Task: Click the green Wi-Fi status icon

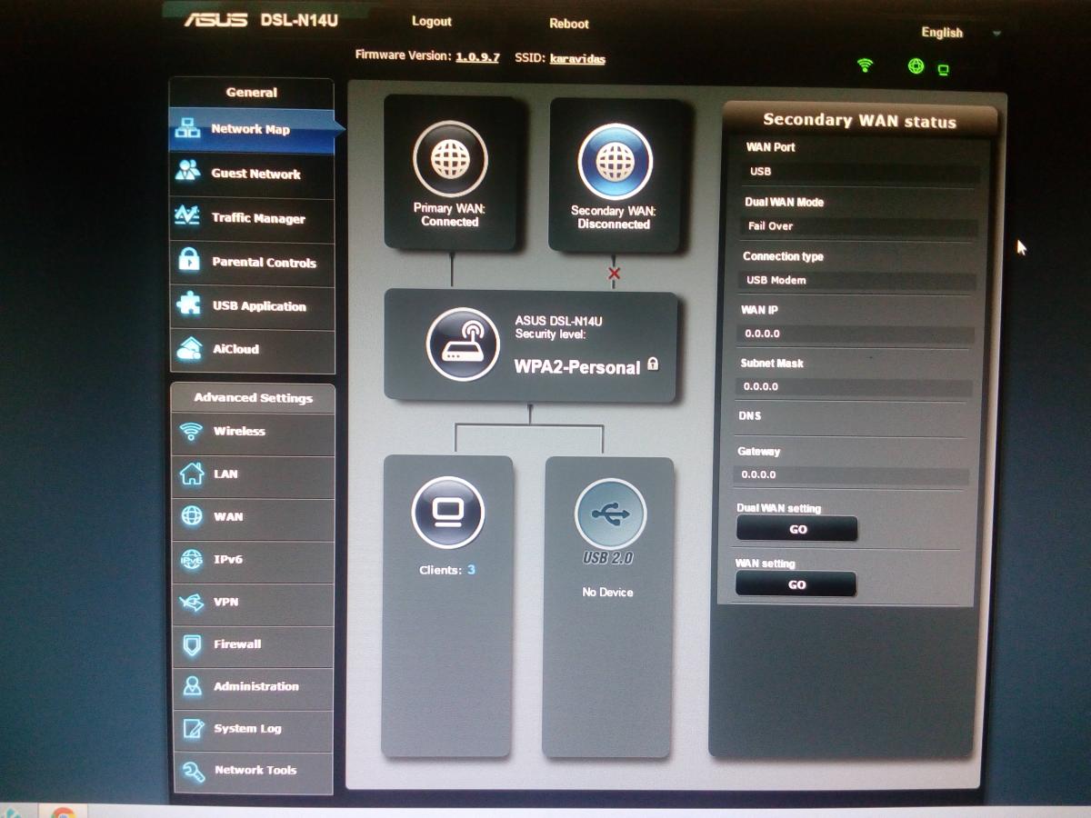Action: [866, 65]
